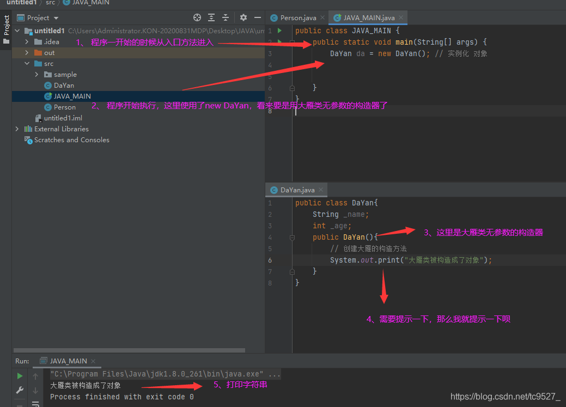The height and width of the screenshot is (407, 566).
Task: Close the DaYan.java editor tab
Action: pyautogui.click(x=321, y=190)
